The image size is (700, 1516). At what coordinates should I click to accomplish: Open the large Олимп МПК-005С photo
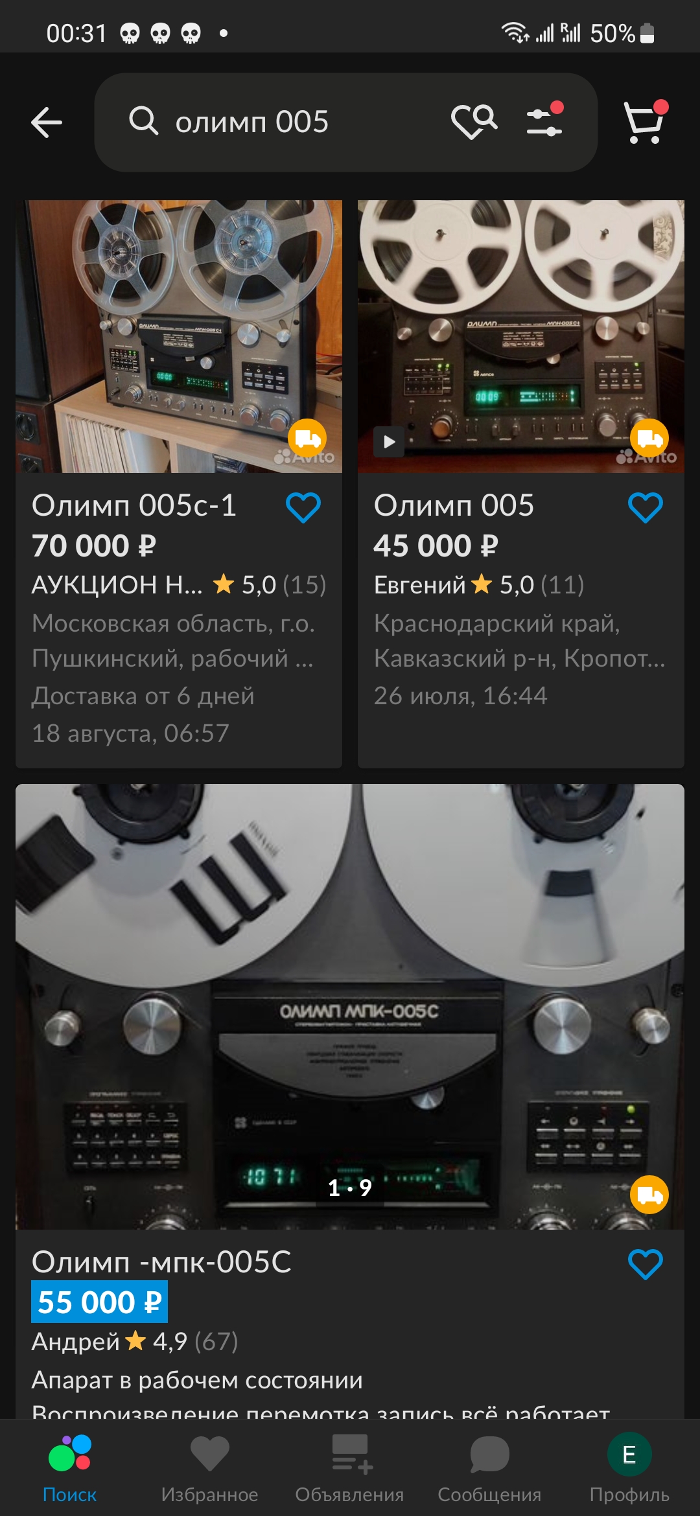(350, 1006)
